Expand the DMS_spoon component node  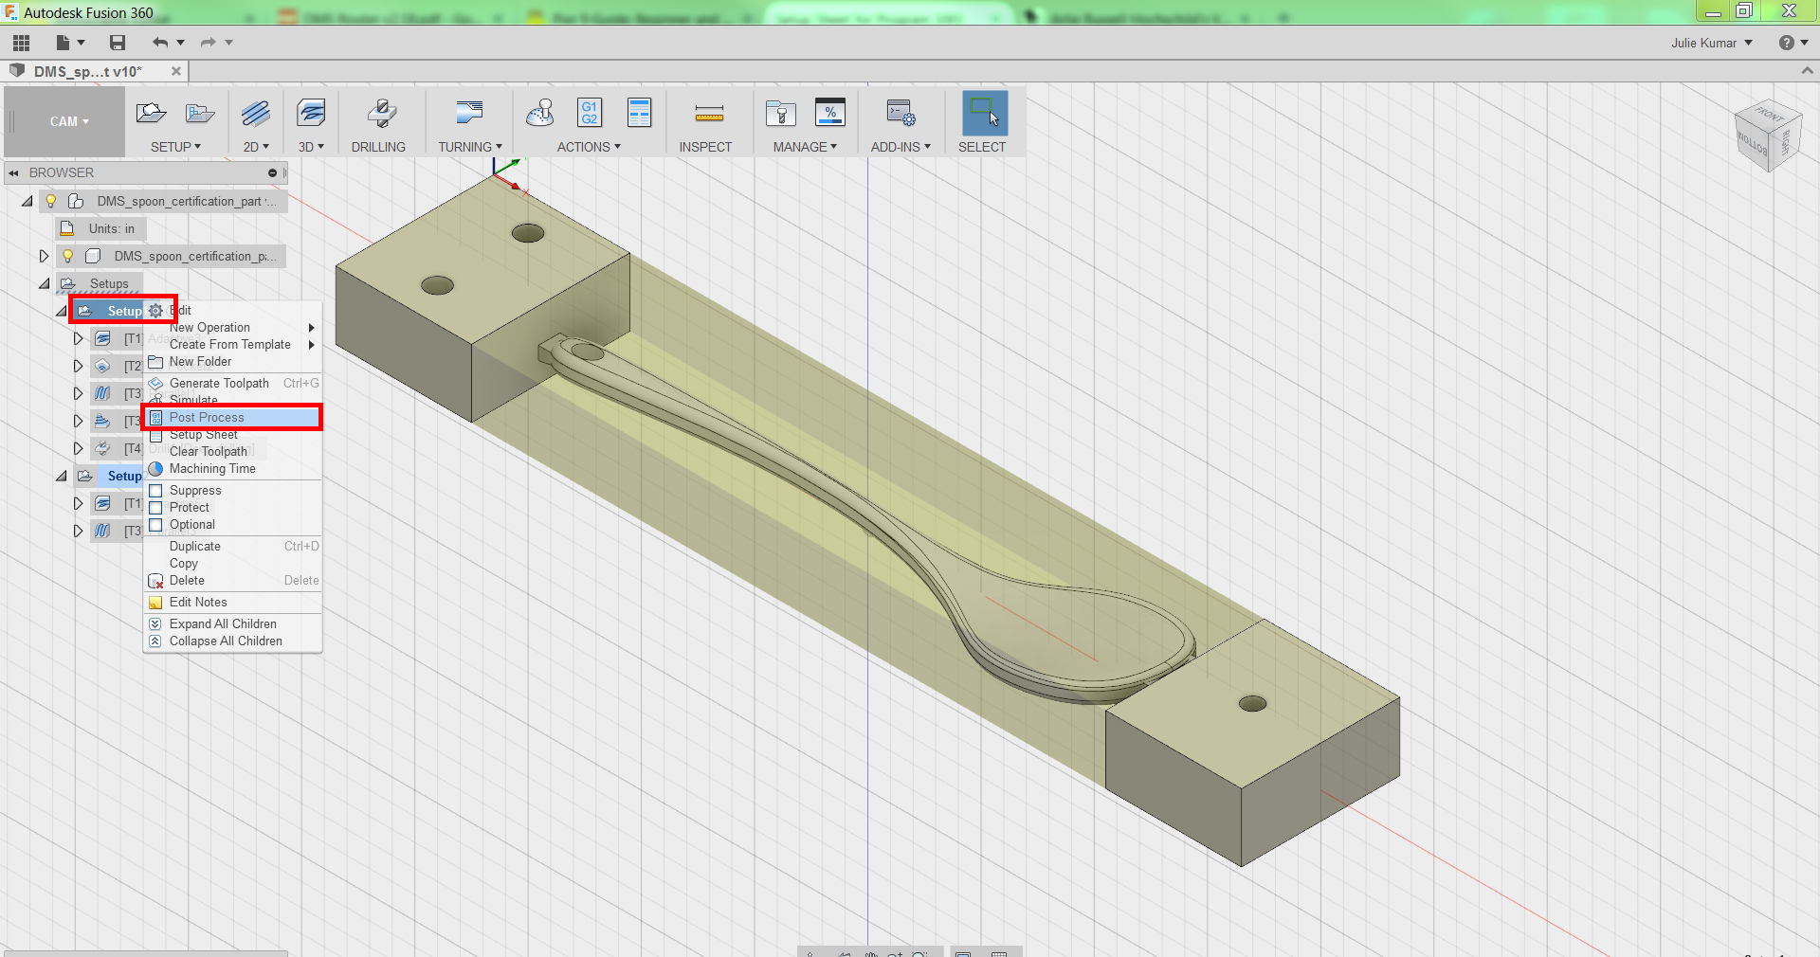pos(45,256)
